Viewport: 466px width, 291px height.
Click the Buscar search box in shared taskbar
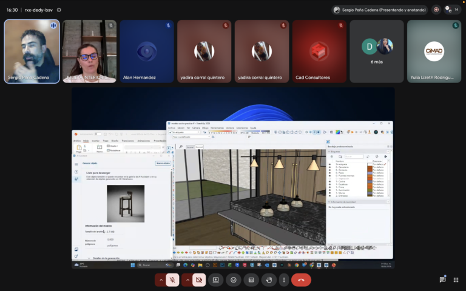(155, 265)
